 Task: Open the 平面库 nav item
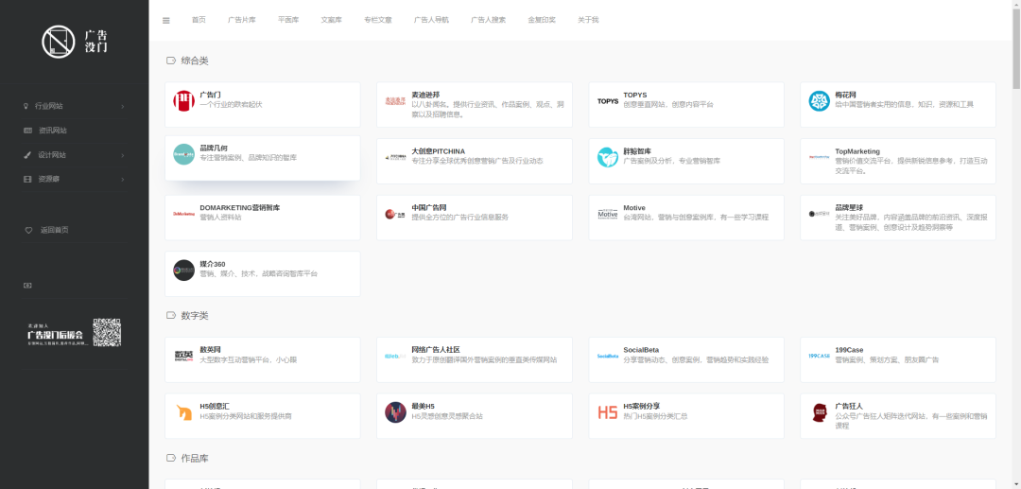(288, 20)
